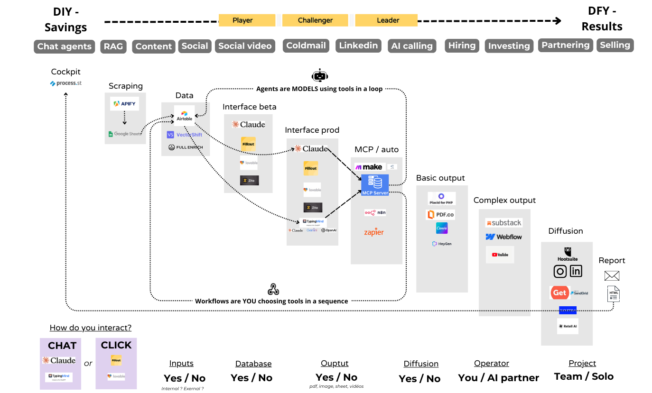Select the TypingMind logo in Interface prod
Screen dimensions: 652x393
[x=312, y=222]
